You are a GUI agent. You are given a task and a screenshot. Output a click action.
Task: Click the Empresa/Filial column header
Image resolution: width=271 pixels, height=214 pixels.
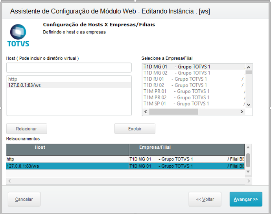(187, 150)
